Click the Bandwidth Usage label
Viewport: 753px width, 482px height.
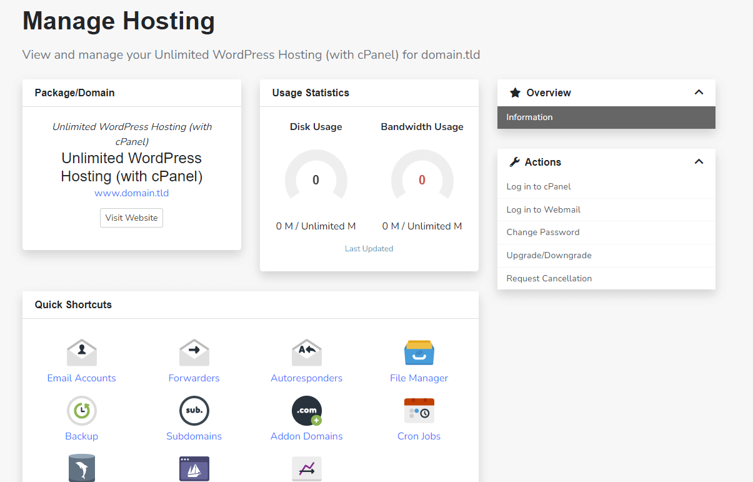[422, 127]
